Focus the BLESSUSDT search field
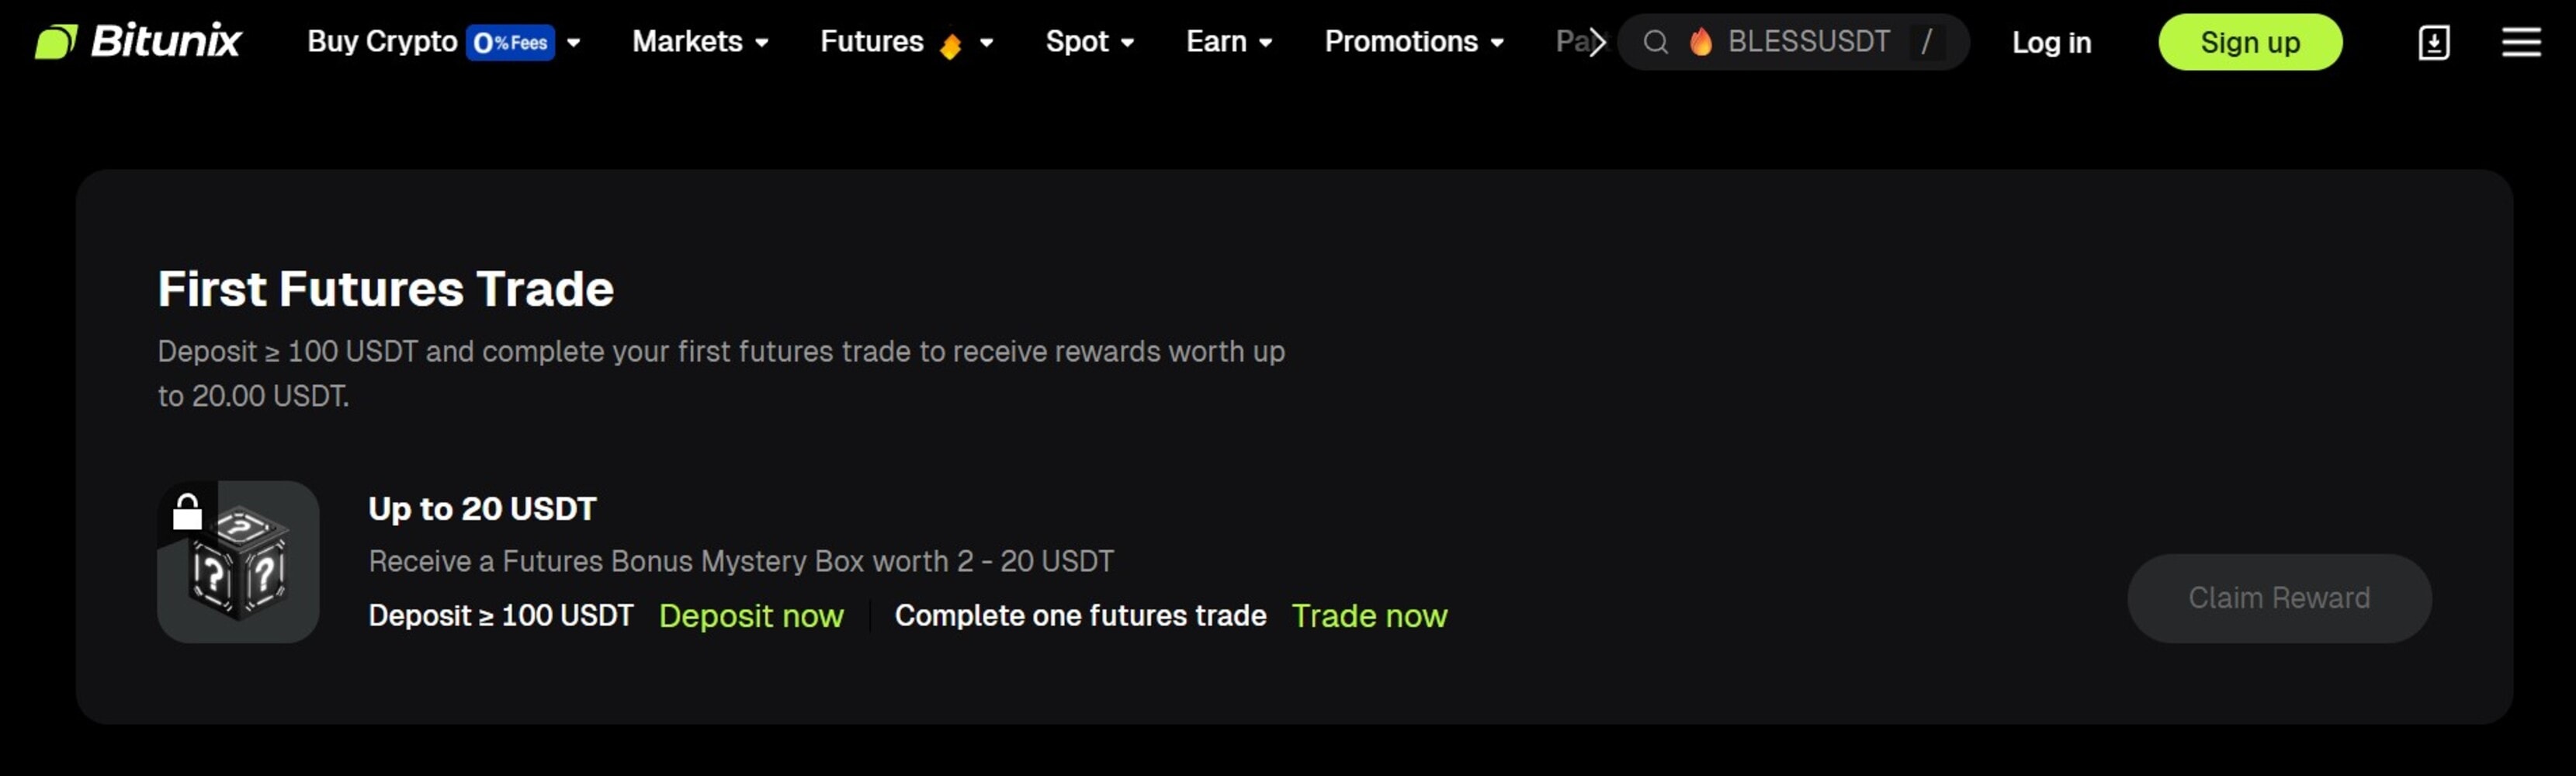Screen dimensions: 2576x776 tap(1808, 42)
